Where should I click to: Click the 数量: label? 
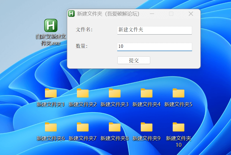(x=82, y=46)
